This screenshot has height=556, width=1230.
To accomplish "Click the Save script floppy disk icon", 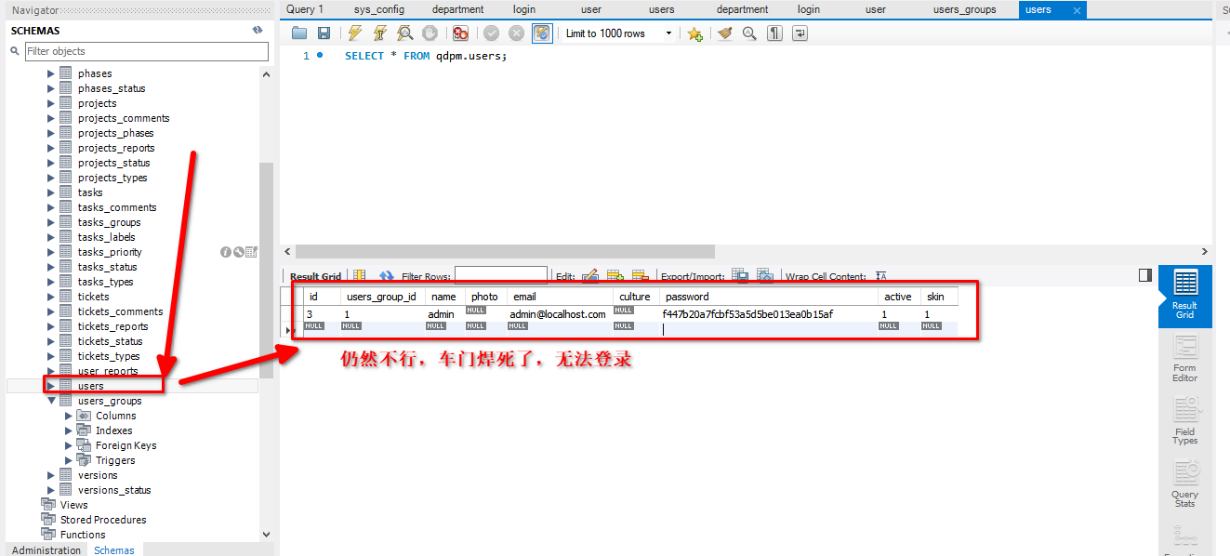I will (324, 33).
